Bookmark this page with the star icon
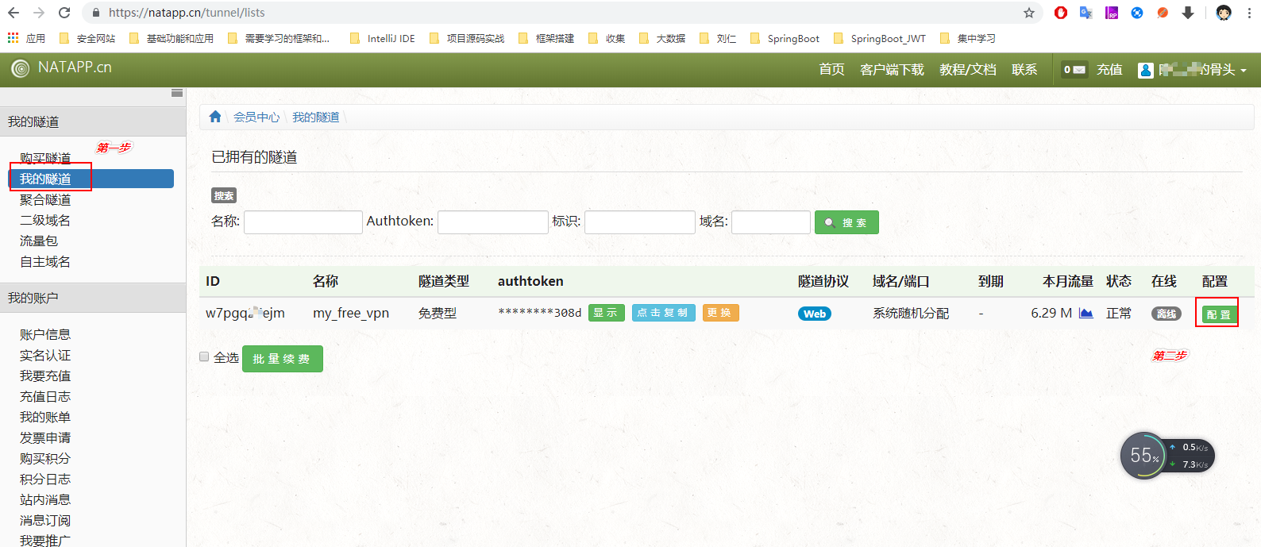The width and height of the screenshot is (1261, 547). coord(1029,13)
